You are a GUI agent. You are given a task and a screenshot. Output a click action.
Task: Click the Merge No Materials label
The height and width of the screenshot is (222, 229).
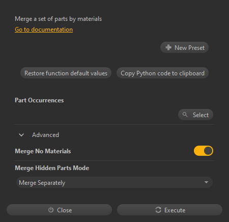click(43, 151)
